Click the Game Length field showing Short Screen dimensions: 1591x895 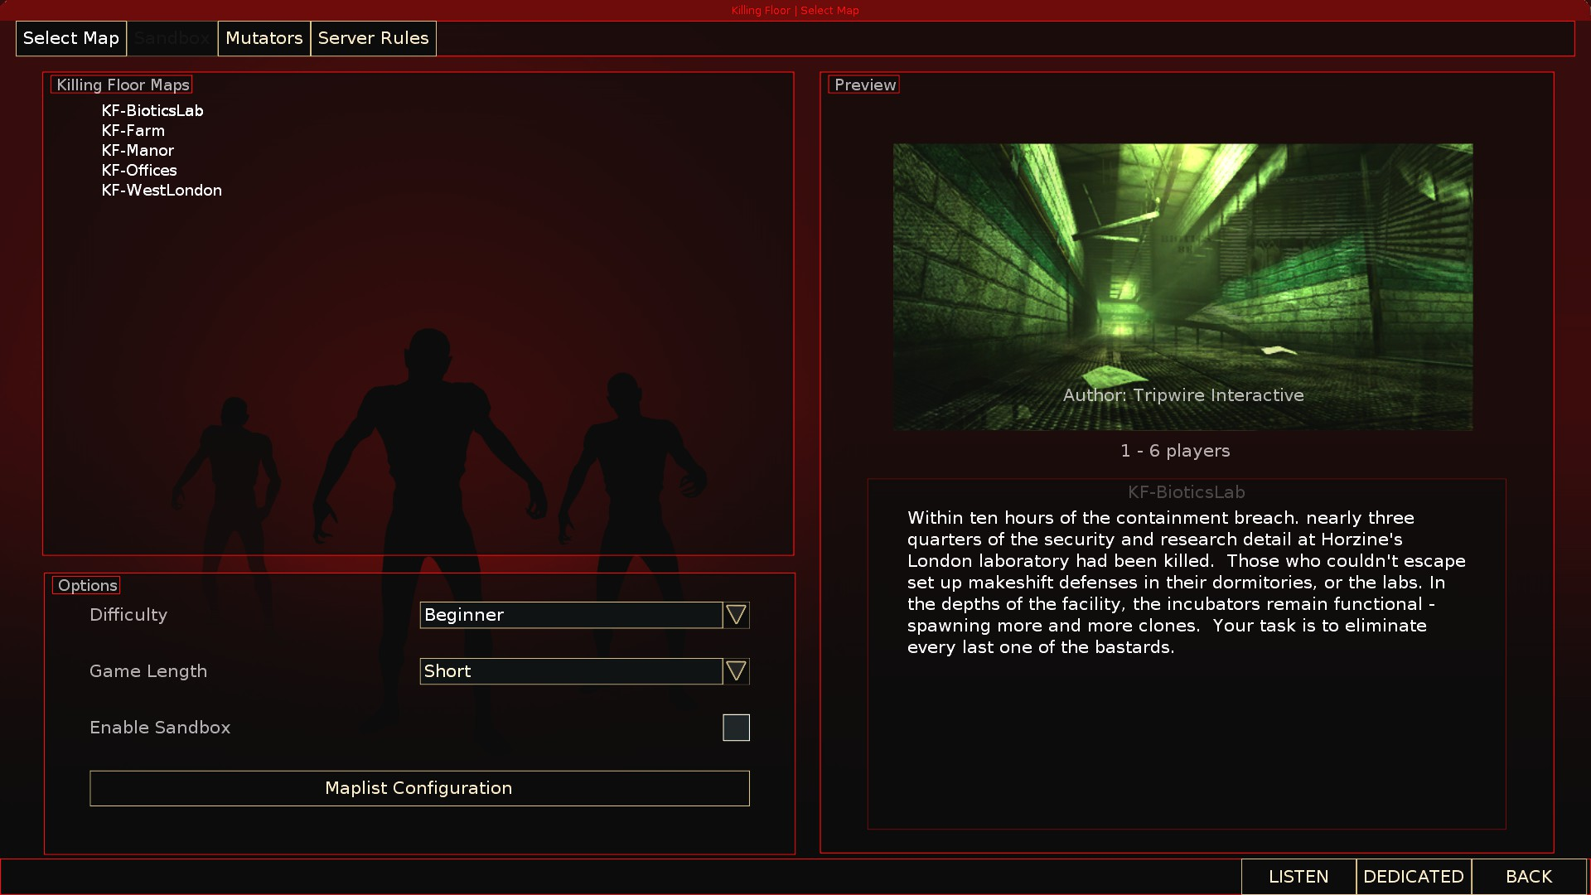(571, 671)
